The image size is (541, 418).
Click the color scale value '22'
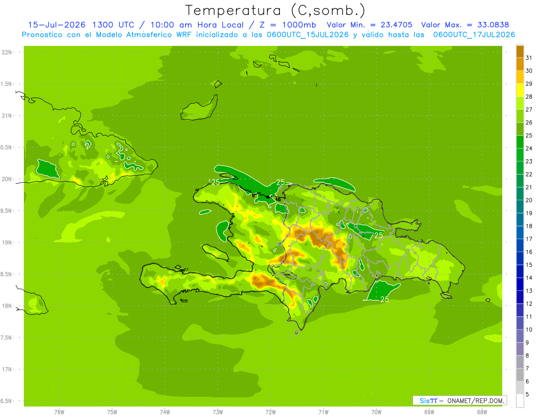click(530, 174)
